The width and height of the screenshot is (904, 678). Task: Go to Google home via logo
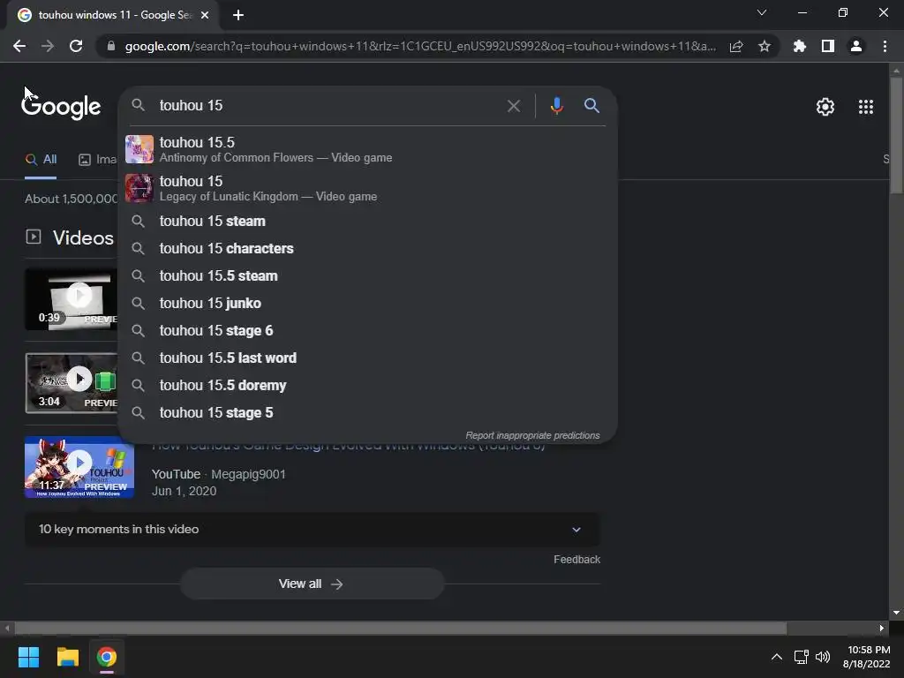61,107
